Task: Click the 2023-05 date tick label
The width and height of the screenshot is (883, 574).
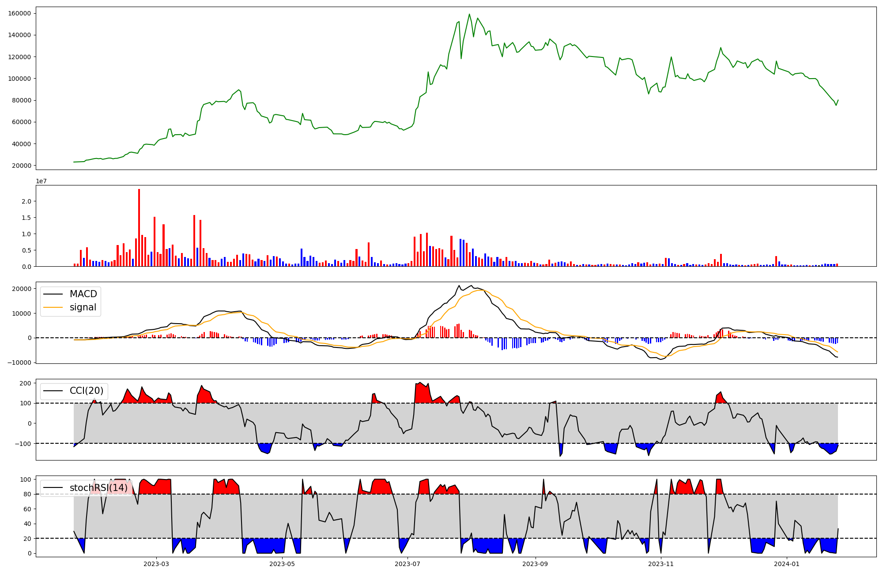Action: [282, 564]
